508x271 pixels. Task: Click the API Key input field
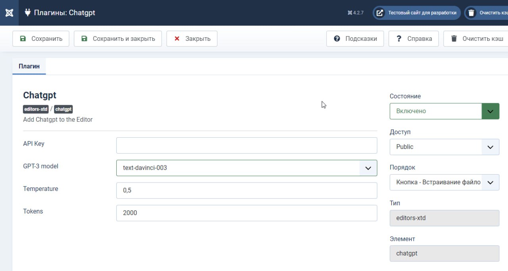coord(246,145)
